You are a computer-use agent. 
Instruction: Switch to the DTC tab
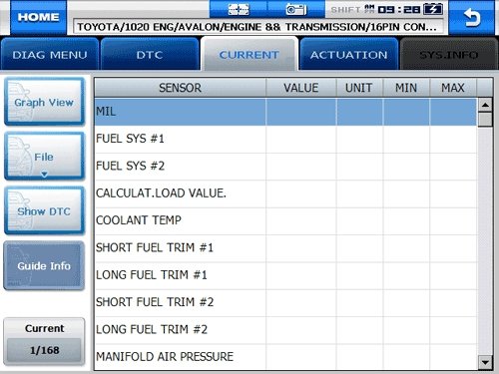pos(150,54)
